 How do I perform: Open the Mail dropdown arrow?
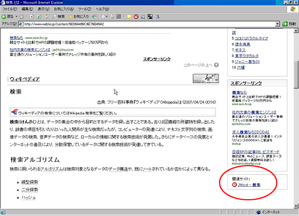coord(107,17)
